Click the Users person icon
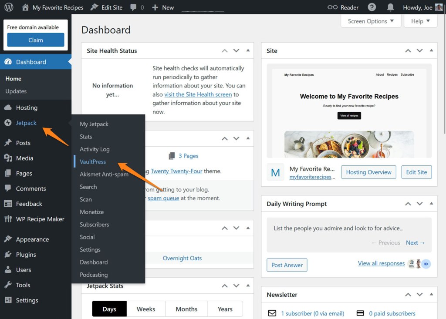The width and height of the screenshot is (446, 319). (x=8, y=269)
